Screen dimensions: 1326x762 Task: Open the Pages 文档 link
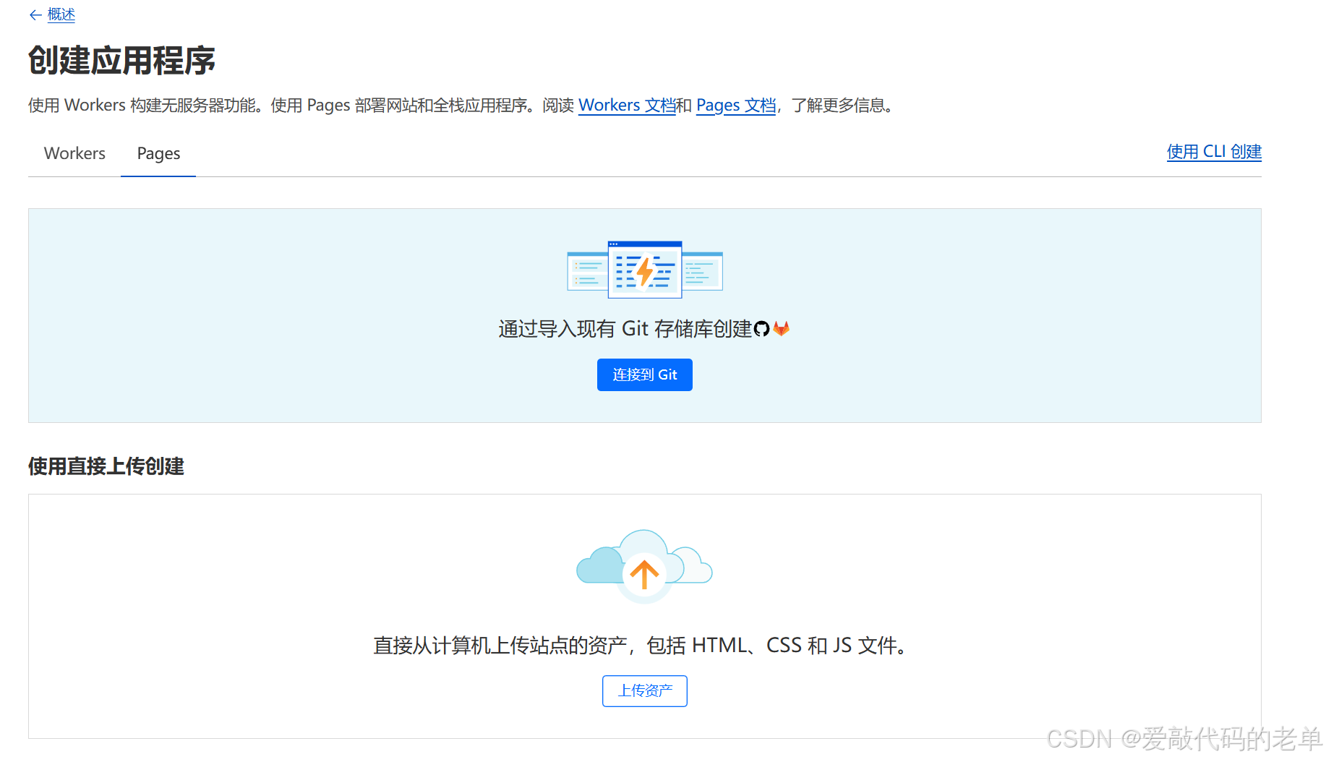735,106
